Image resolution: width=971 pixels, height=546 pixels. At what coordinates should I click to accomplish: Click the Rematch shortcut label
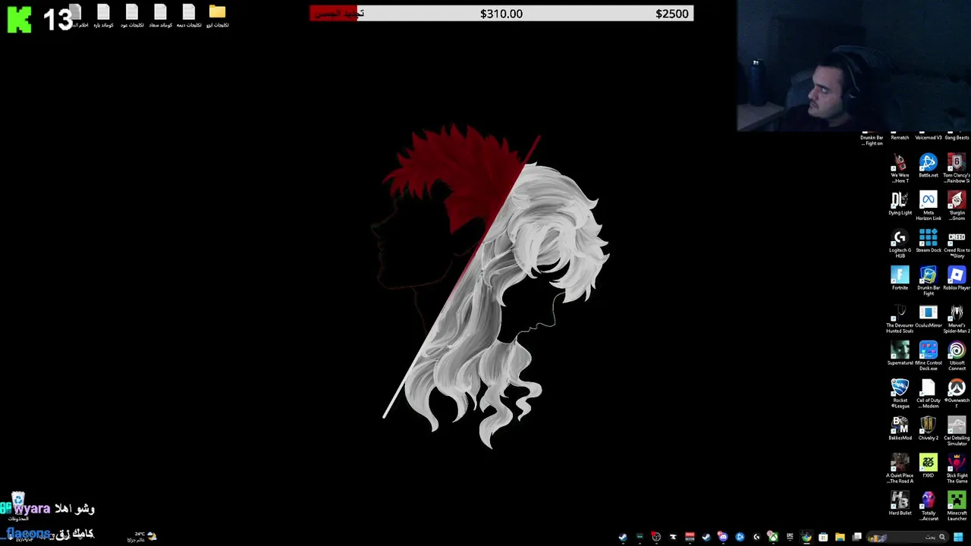click(x=900, y=137)
